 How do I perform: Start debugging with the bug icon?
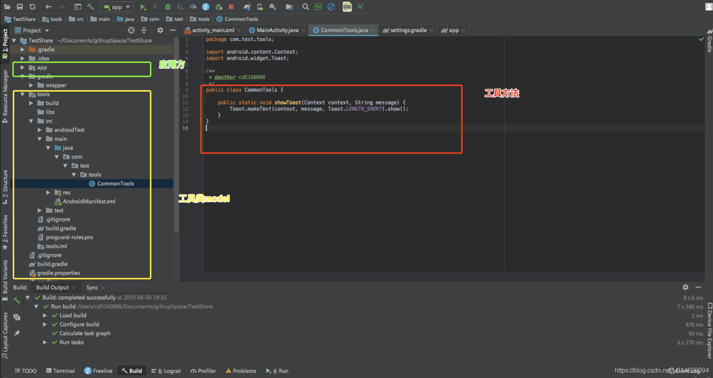[x=168, y=7]
